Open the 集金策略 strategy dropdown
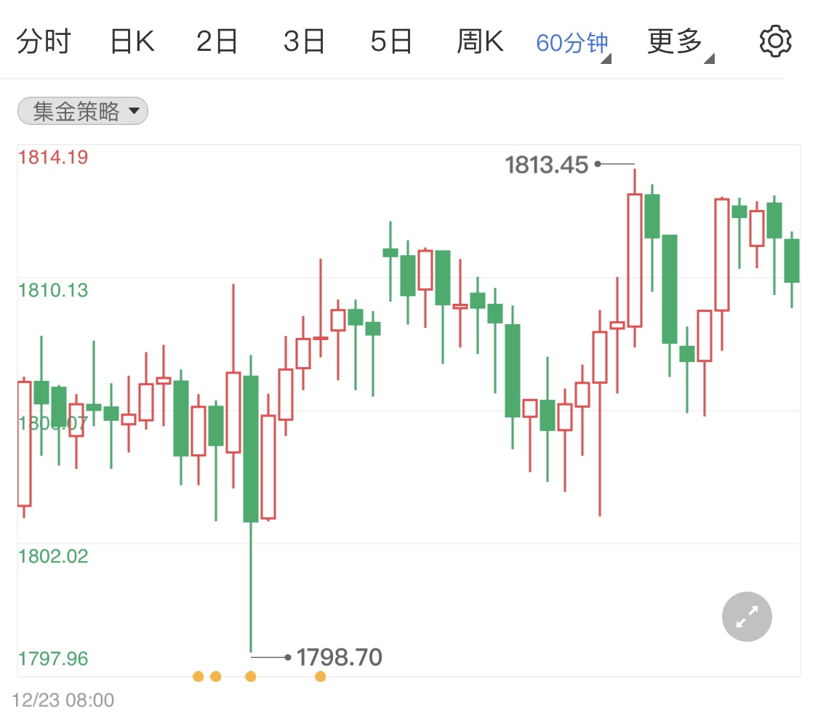818x721 pixels. tap(81, 110)
